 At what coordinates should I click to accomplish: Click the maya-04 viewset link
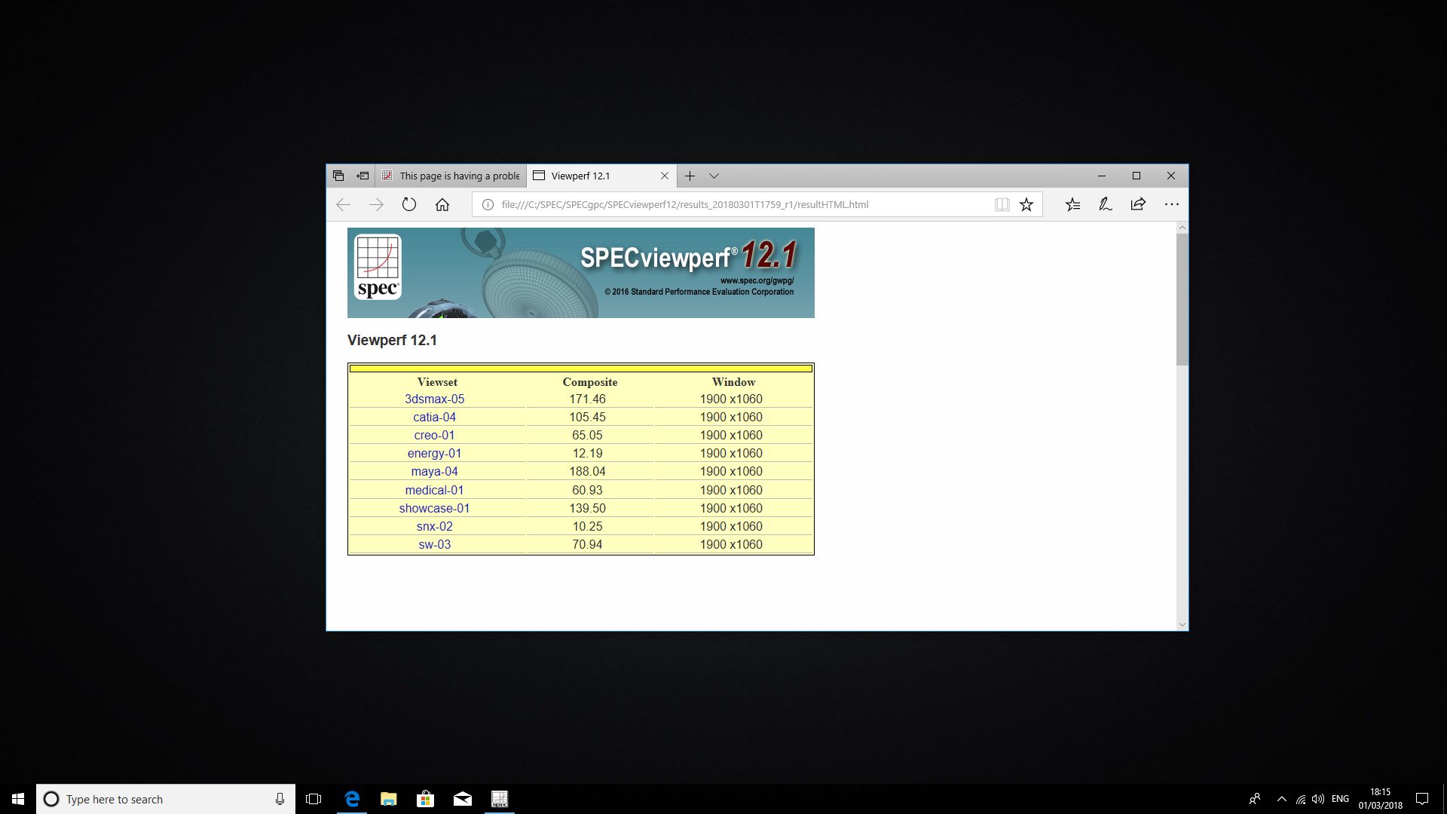pyautogui.click(x=434, y=471)
